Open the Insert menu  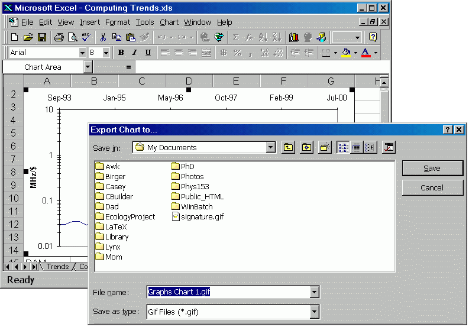(x=90, y=22)
